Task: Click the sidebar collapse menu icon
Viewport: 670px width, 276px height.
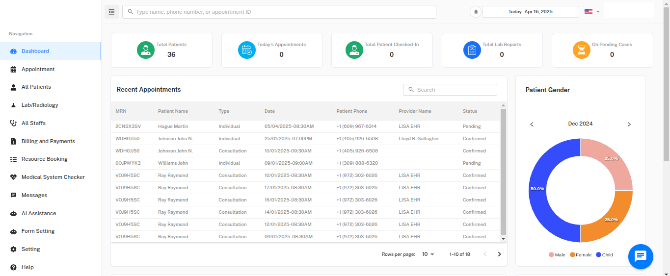Action: pos(111,12)
